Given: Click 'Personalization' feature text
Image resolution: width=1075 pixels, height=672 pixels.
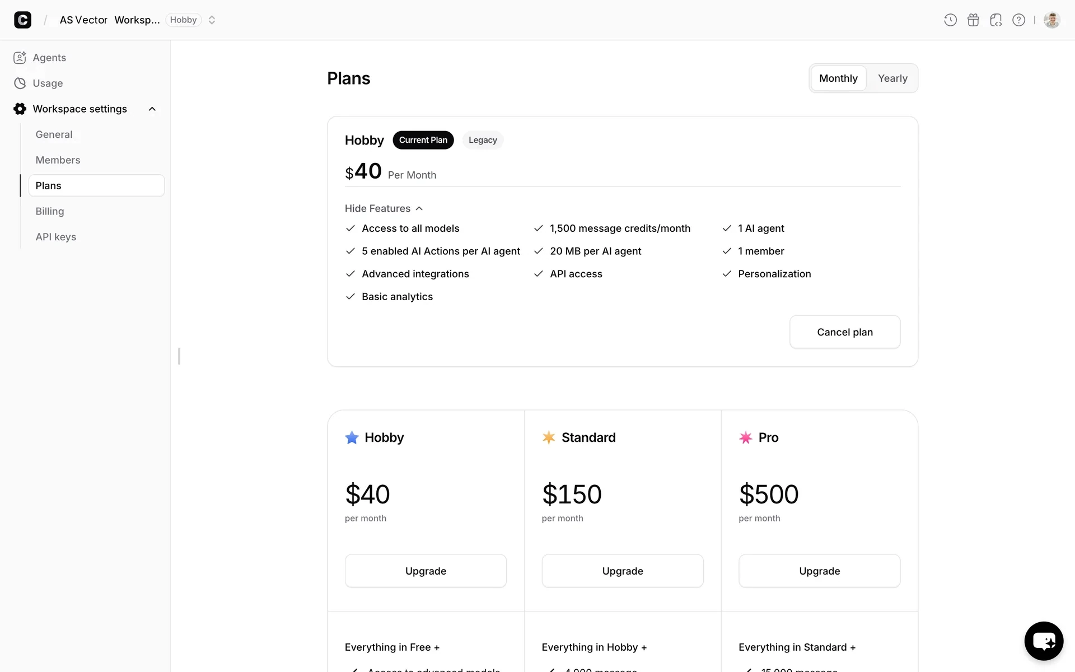Looking at the screenshot, I should (774, 274).
